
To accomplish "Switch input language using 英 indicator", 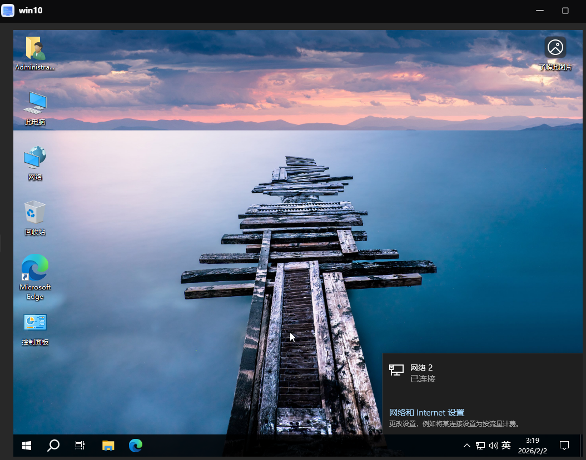I will point(506,446).
